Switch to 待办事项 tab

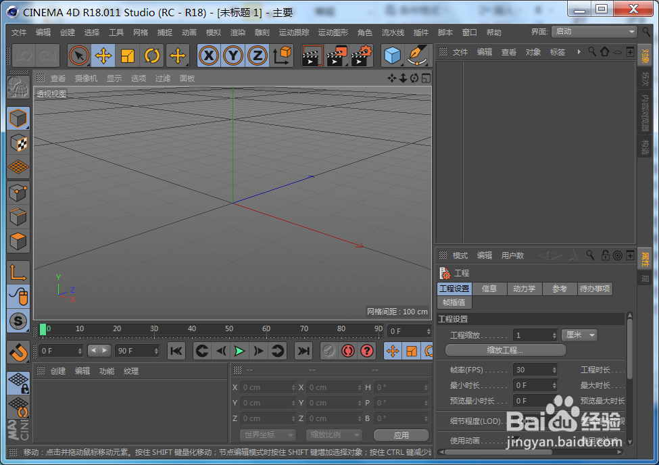coord(595,289)
